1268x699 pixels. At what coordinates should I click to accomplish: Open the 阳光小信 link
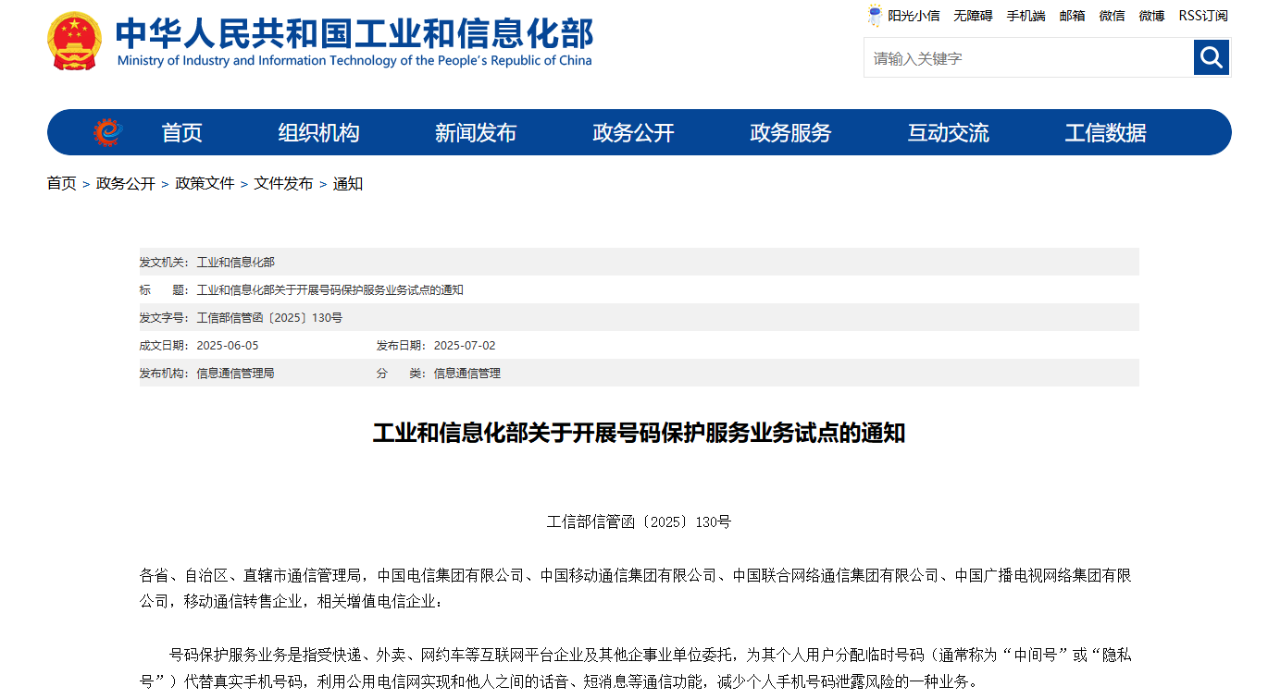914,16
